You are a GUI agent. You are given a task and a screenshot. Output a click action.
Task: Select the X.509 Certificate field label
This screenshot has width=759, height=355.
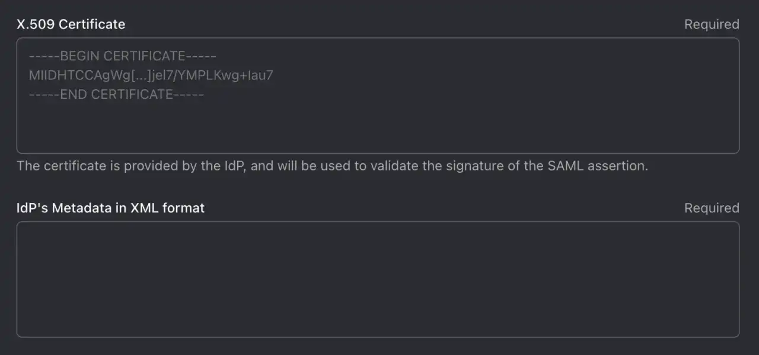71,24
